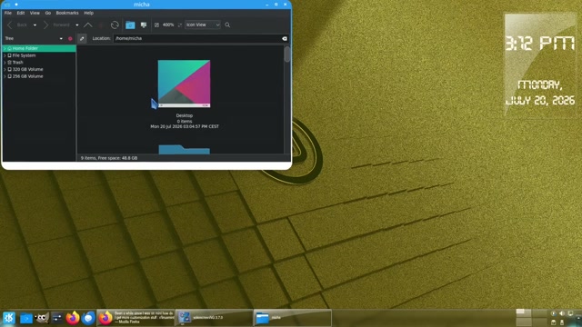Reload the current folder view
582x327 pixels.
[x=115, y=25]
